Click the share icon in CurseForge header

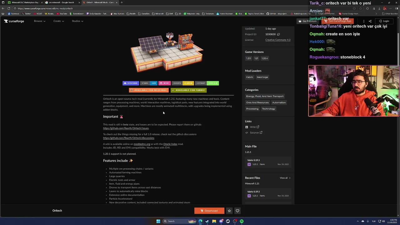tap(370, 21)
